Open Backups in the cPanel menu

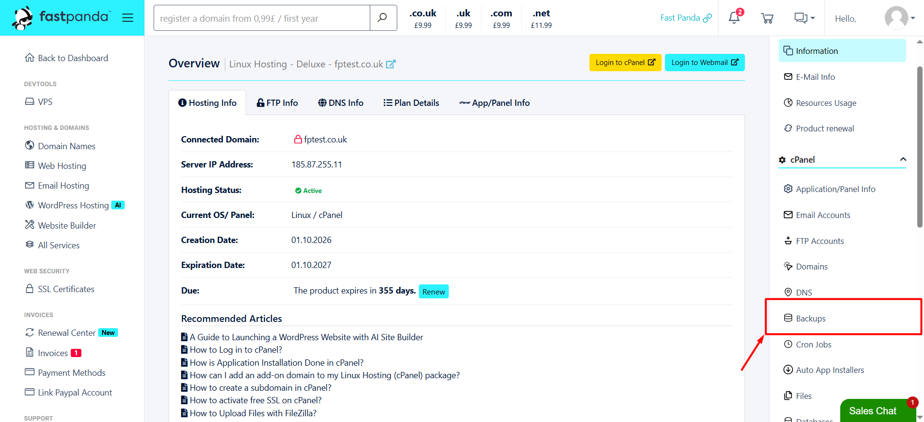[805, 319]
